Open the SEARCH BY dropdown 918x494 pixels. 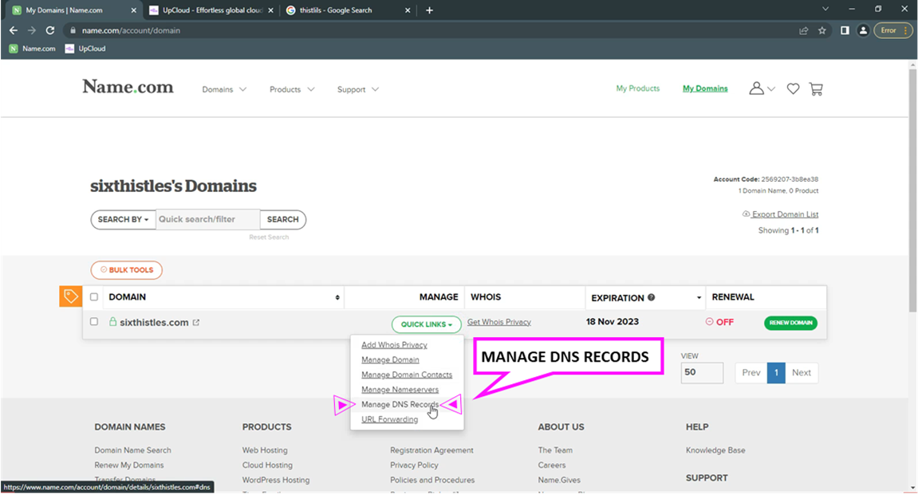click(x=123, y=219)
